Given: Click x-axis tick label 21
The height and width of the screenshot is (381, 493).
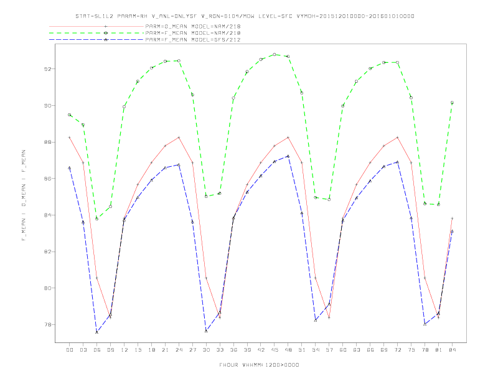Looking at the screenshot, I should (165, 350).
